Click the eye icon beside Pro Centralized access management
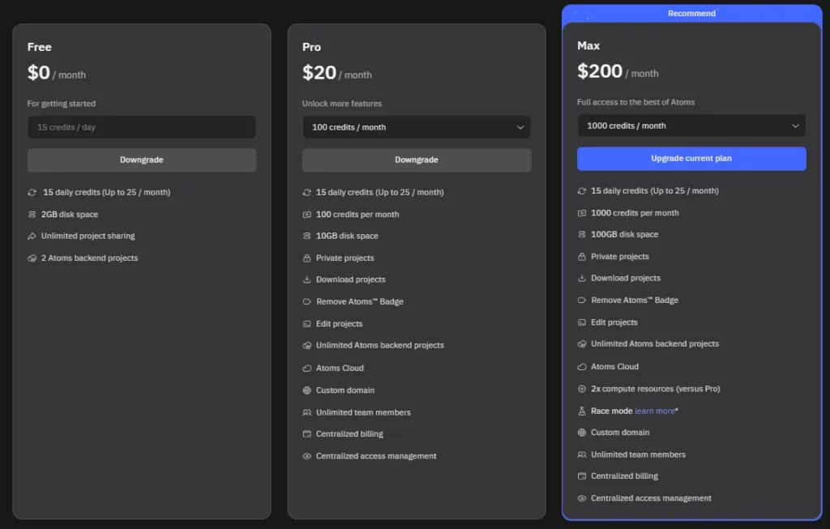This screenshot has height=529, width=830. pyautogui.click(x=306, y=456)
